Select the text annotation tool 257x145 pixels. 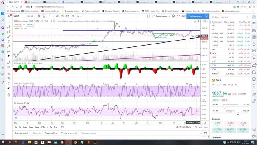(9, 41)
